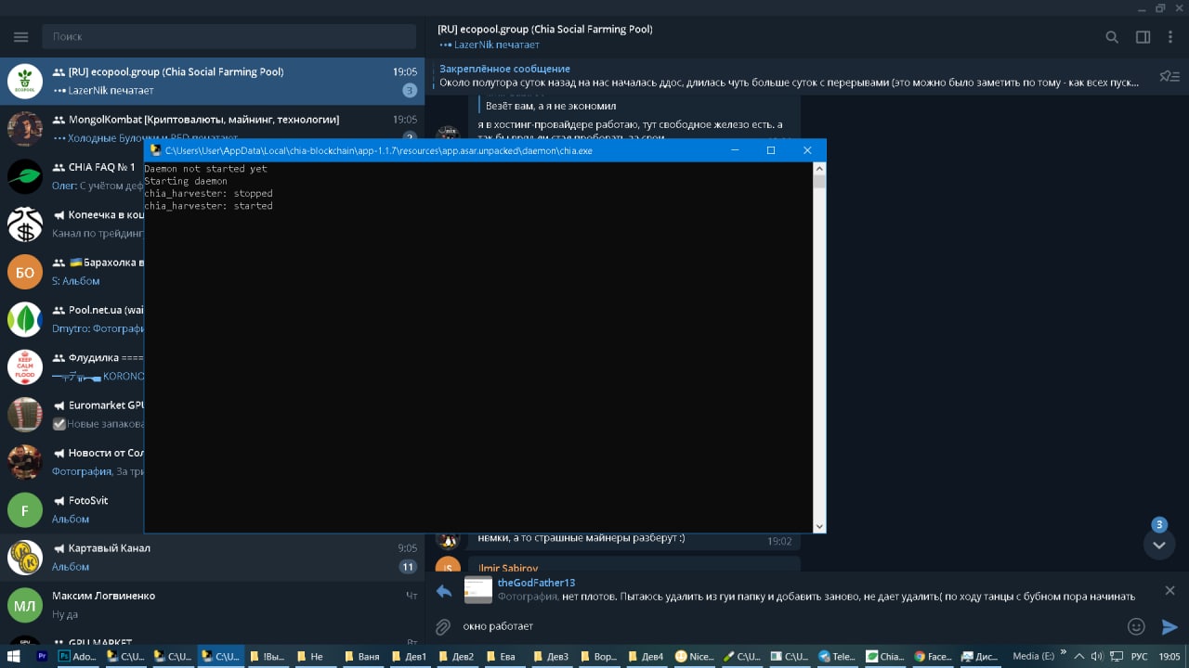Open the [RU] ecopool.group chat
This screenshot has height=668, width=1189.
212,81
